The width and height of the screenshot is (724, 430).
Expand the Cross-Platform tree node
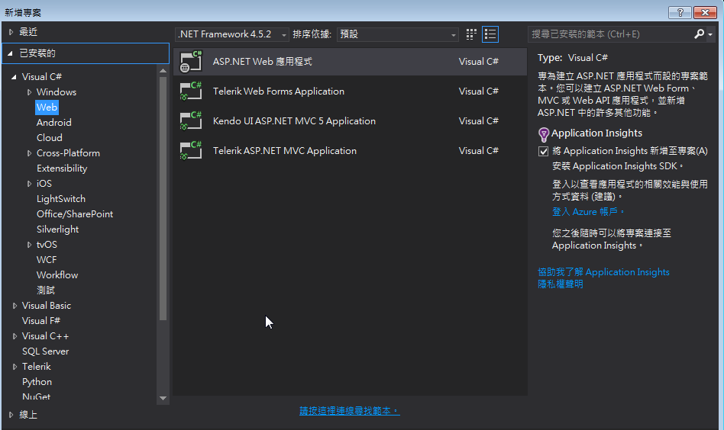[29, 153]
